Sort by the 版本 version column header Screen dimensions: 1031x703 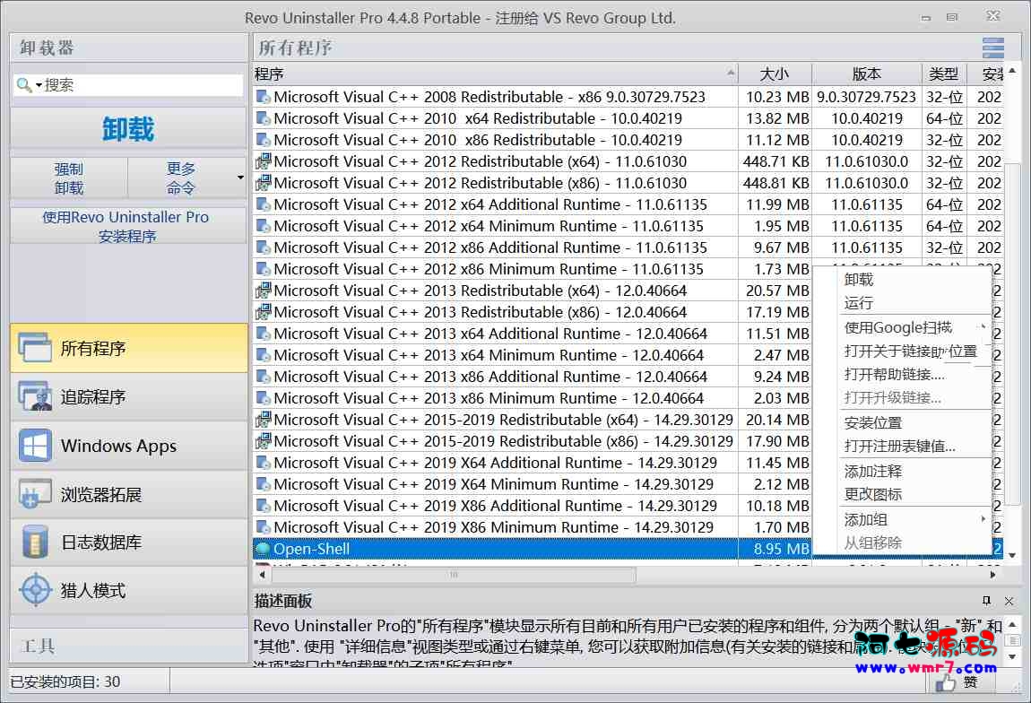pyautogui.click(x=867, y=74)
